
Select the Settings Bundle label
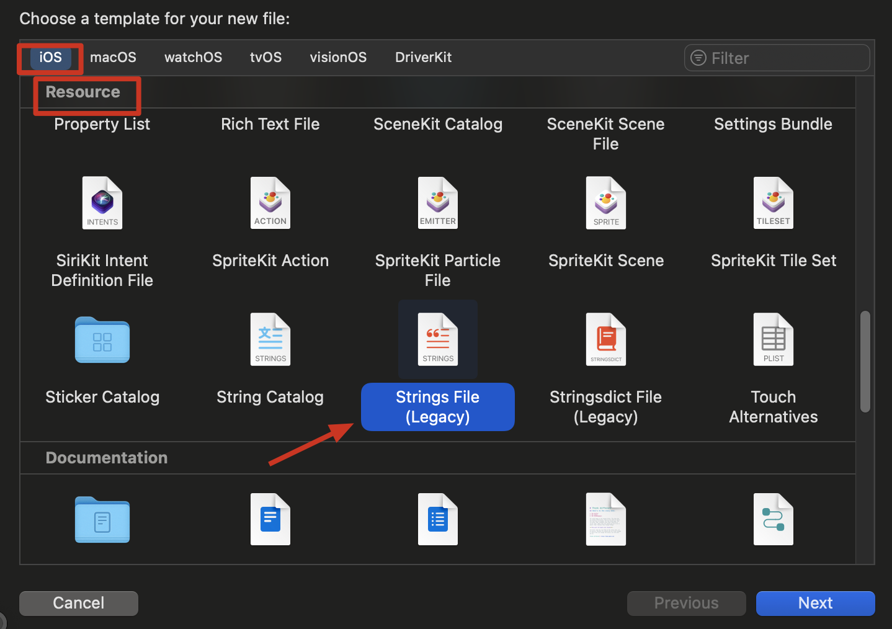pyautogui.click(x=774, y=124)
